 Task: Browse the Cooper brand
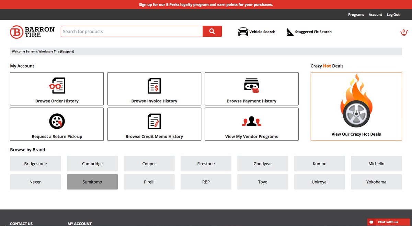[x=149, y=164]
